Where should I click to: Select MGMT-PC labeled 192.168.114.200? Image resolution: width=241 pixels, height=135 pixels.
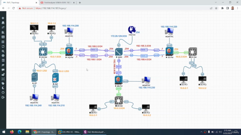click(x=69, y=31)
